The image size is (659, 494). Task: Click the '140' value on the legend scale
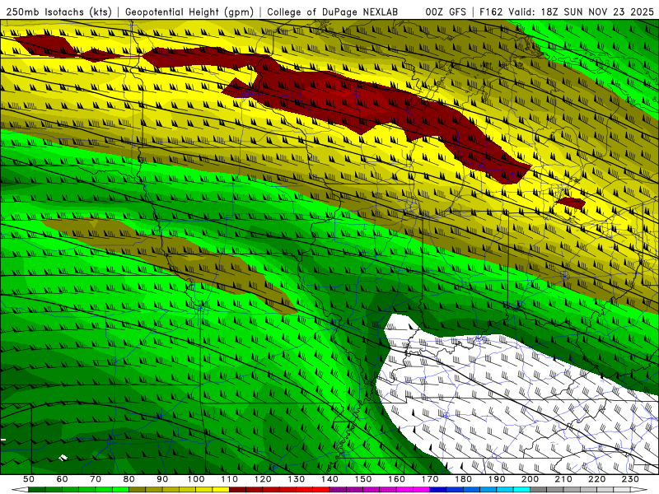(x=329, y=479)
